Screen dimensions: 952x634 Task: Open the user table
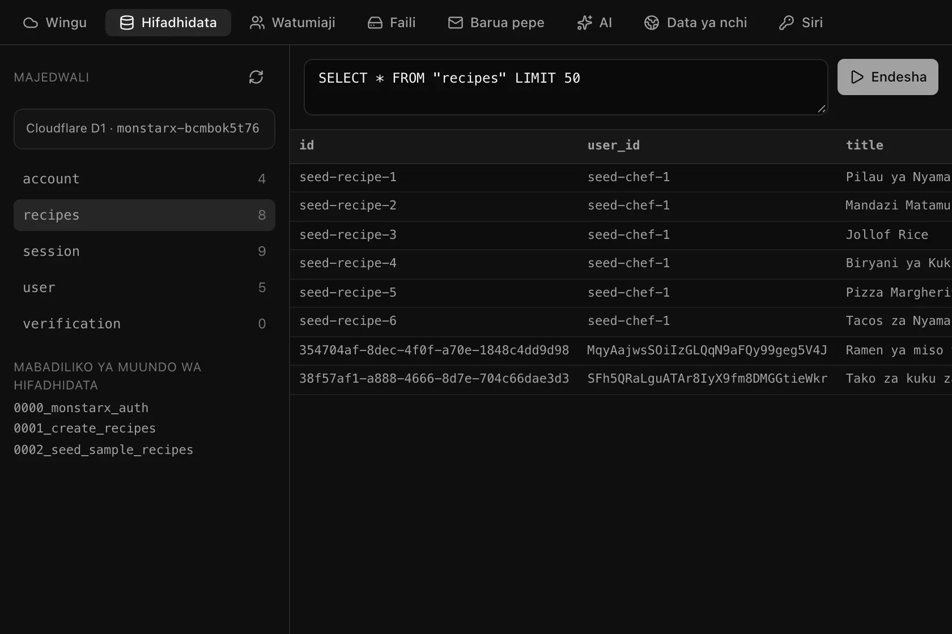tap(144, 288)
